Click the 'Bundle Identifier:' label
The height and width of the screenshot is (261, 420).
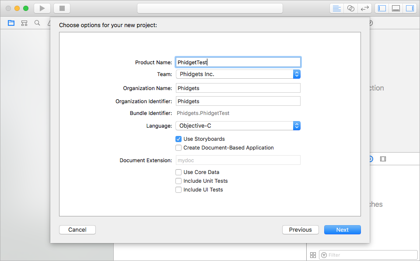[x=151, y=113]
